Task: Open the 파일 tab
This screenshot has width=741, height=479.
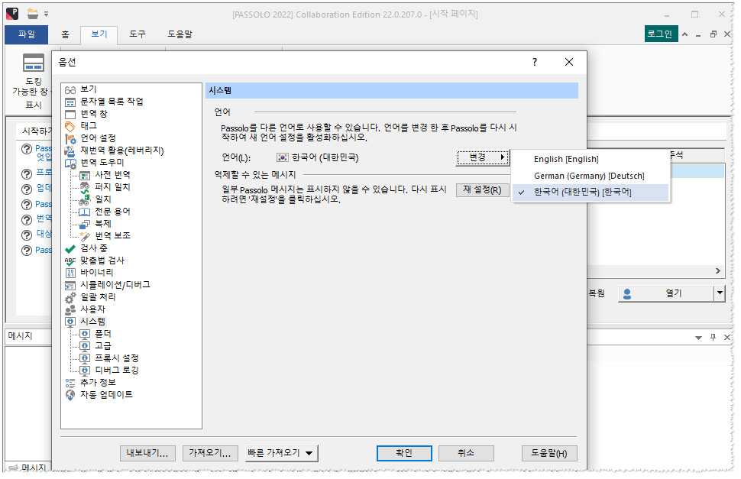Action: coord(27,34)
